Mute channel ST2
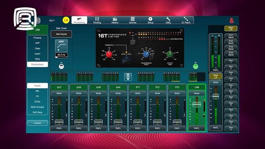The width and height of the screenshot is (265, 149). point(157,93)
